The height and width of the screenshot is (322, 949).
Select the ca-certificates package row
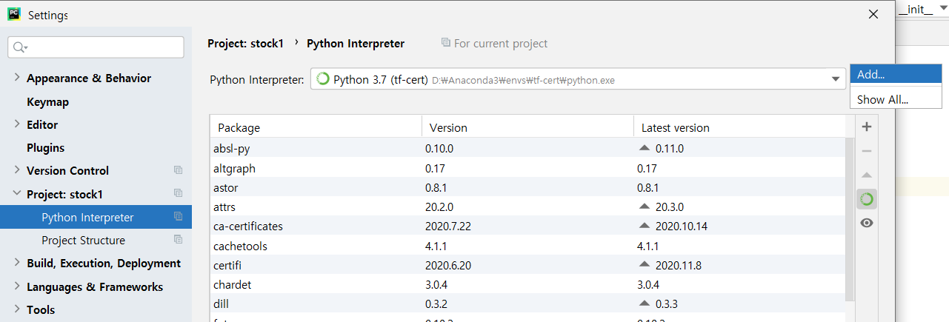tap(527, 226)
